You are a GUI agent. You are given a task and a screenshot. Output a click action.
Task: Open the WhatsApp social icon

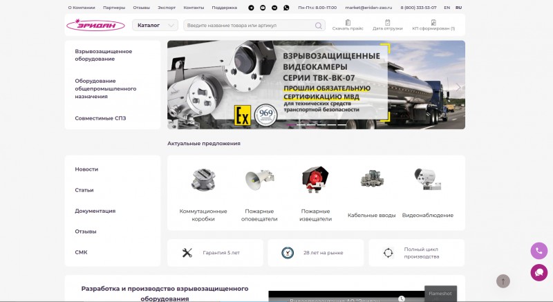(x=286, y=8)
